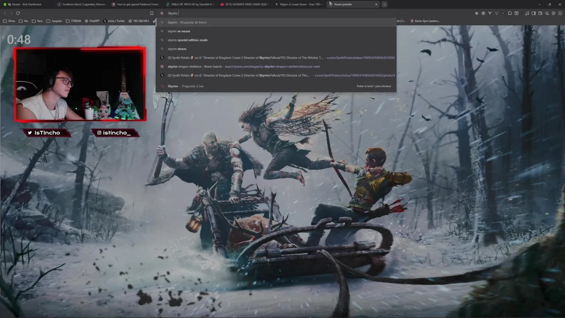Open the Extensions puzzle-piece icon
The height and width of the screenshot is (318, 565).
(x=510, y=13)
